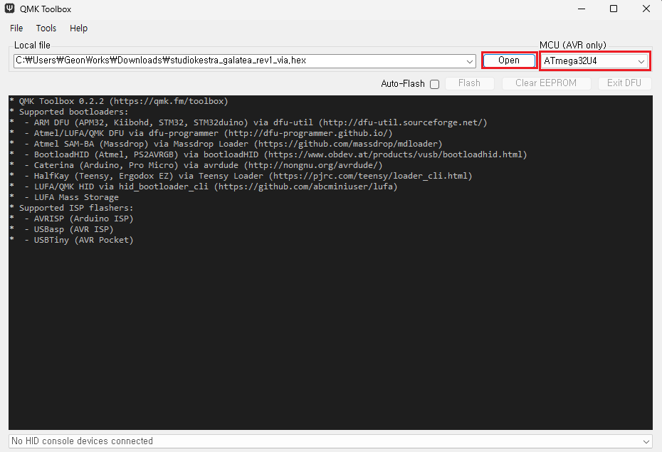Screen dimensions: 662x452
Task: Click the Local file label
Action: click(x=32, y=45)
